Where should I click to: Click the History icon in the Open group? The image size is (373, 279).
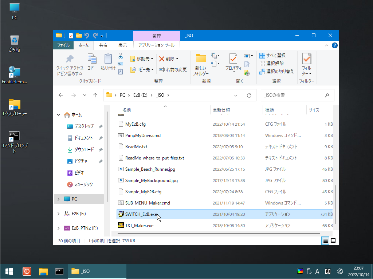[247, 73]
